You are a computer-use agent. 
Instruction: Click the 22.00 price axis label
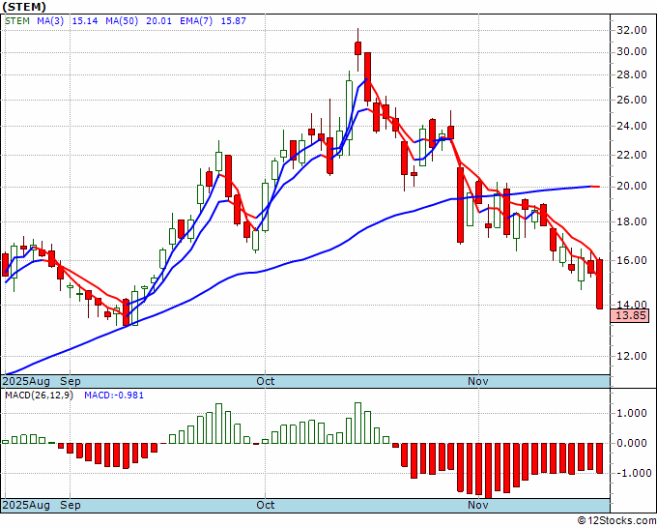click(632, 155)
